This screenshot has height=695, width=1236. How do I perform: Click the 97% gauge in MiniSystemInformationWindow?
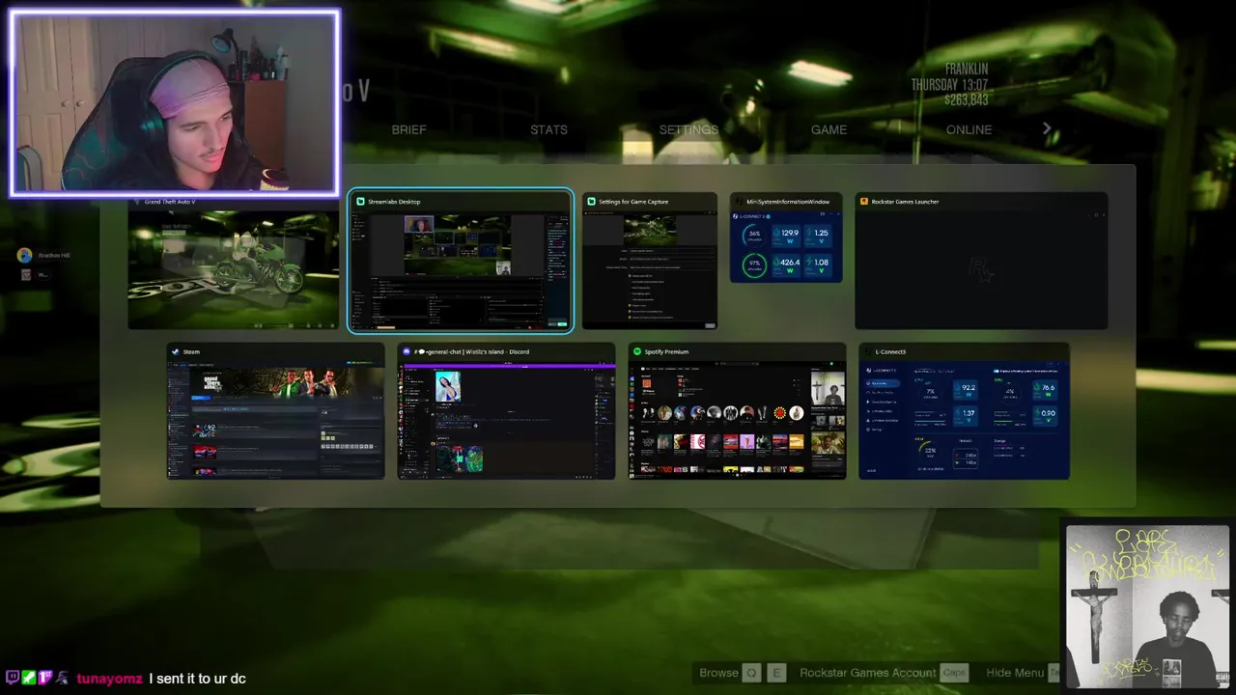pyautogui.click(x=754, y=265)
